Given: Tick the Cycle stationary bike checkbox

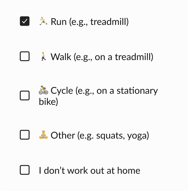Looking at the screenshot, I should [25, 95].
